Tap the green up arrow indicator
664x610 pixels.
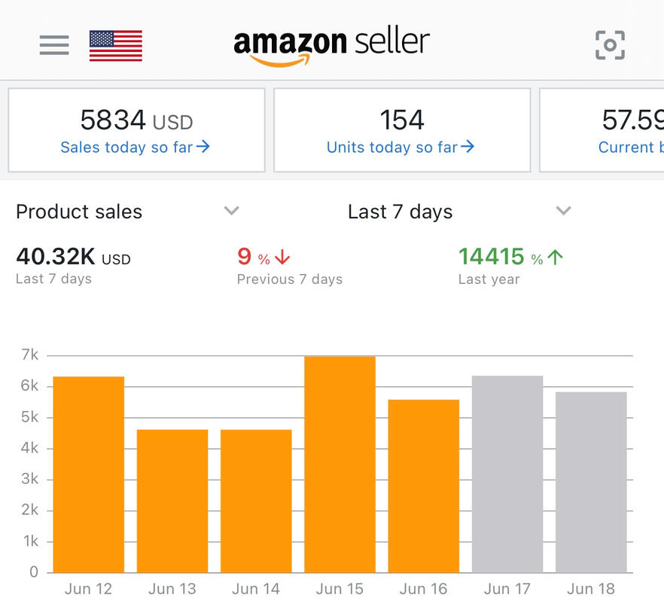[x=556, y=258]
